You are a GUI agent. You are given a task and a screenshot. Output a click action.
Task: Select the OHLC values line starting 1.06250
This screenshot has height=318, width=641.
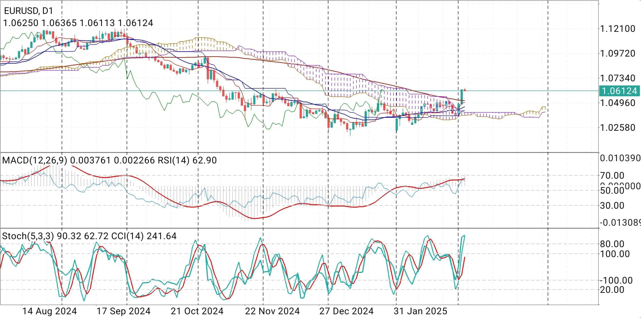78,23
